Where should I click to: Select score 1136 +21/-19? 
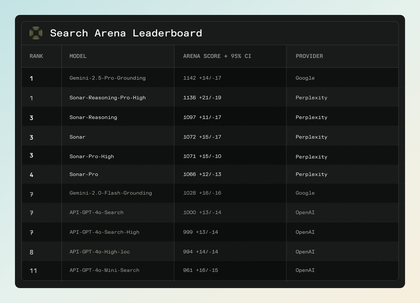[x=202, y=98]
